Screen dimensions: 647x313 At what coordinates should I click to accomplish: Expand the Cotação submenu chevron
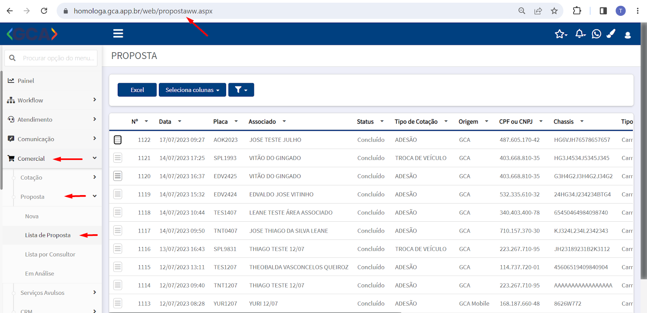coord(95,177)
